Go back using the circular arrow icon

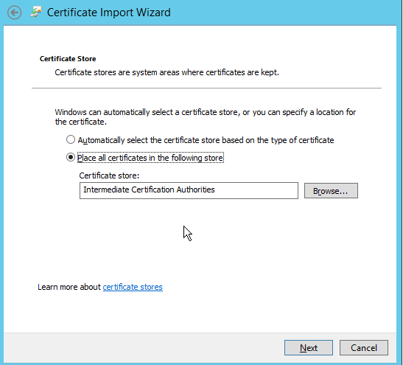15,13
